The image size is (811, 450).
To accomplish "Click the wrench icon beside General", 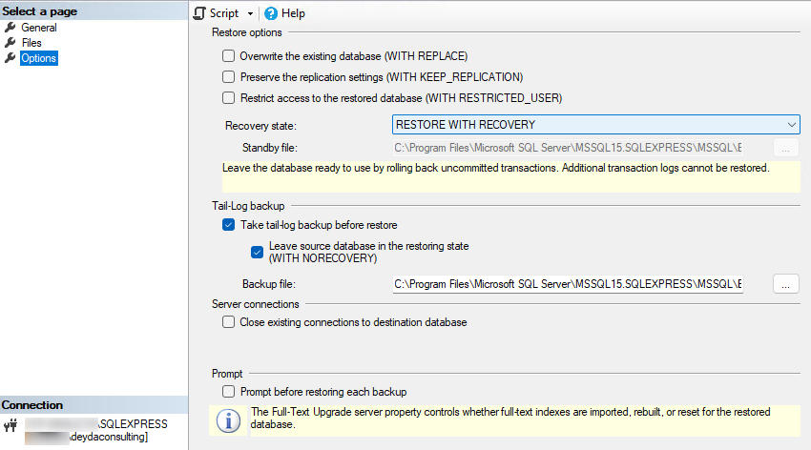I will click(10, 28).
